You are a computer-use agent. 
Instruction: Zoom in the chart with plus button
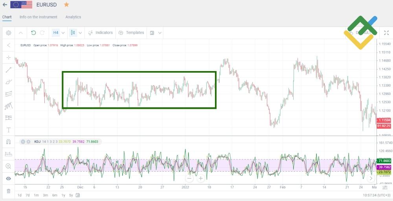click(x=200, y=179)
